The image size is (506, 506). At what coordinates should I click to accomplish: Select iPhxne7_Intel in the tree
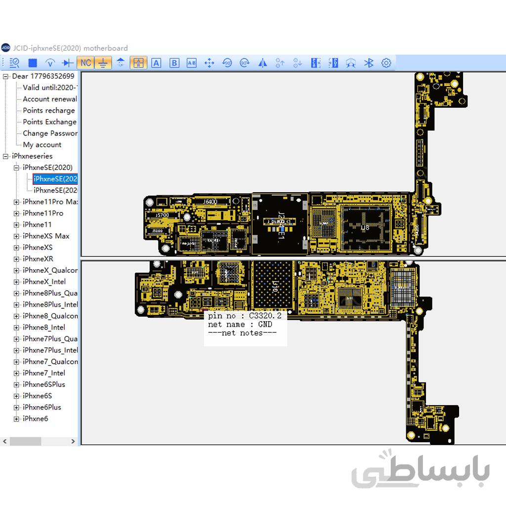click(x=44, y=373)
